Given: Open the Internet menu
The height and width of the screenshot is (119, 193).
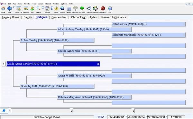Looking at the screenshot, I should coord(48,4).
